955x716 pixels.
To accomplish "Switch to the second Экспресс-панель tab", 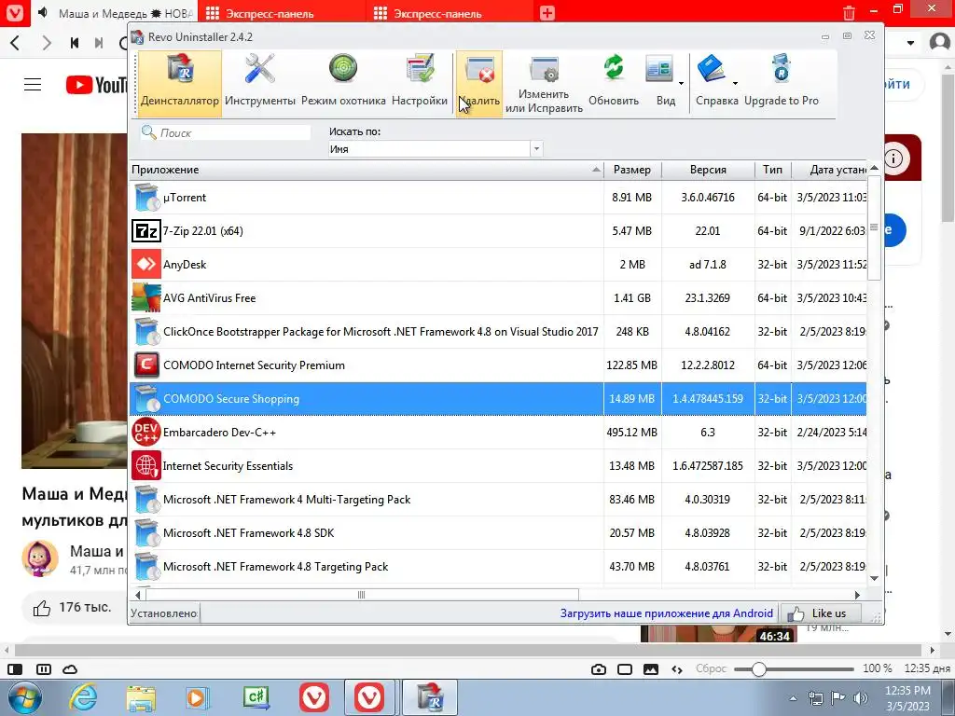I will (x=449, y=13).
